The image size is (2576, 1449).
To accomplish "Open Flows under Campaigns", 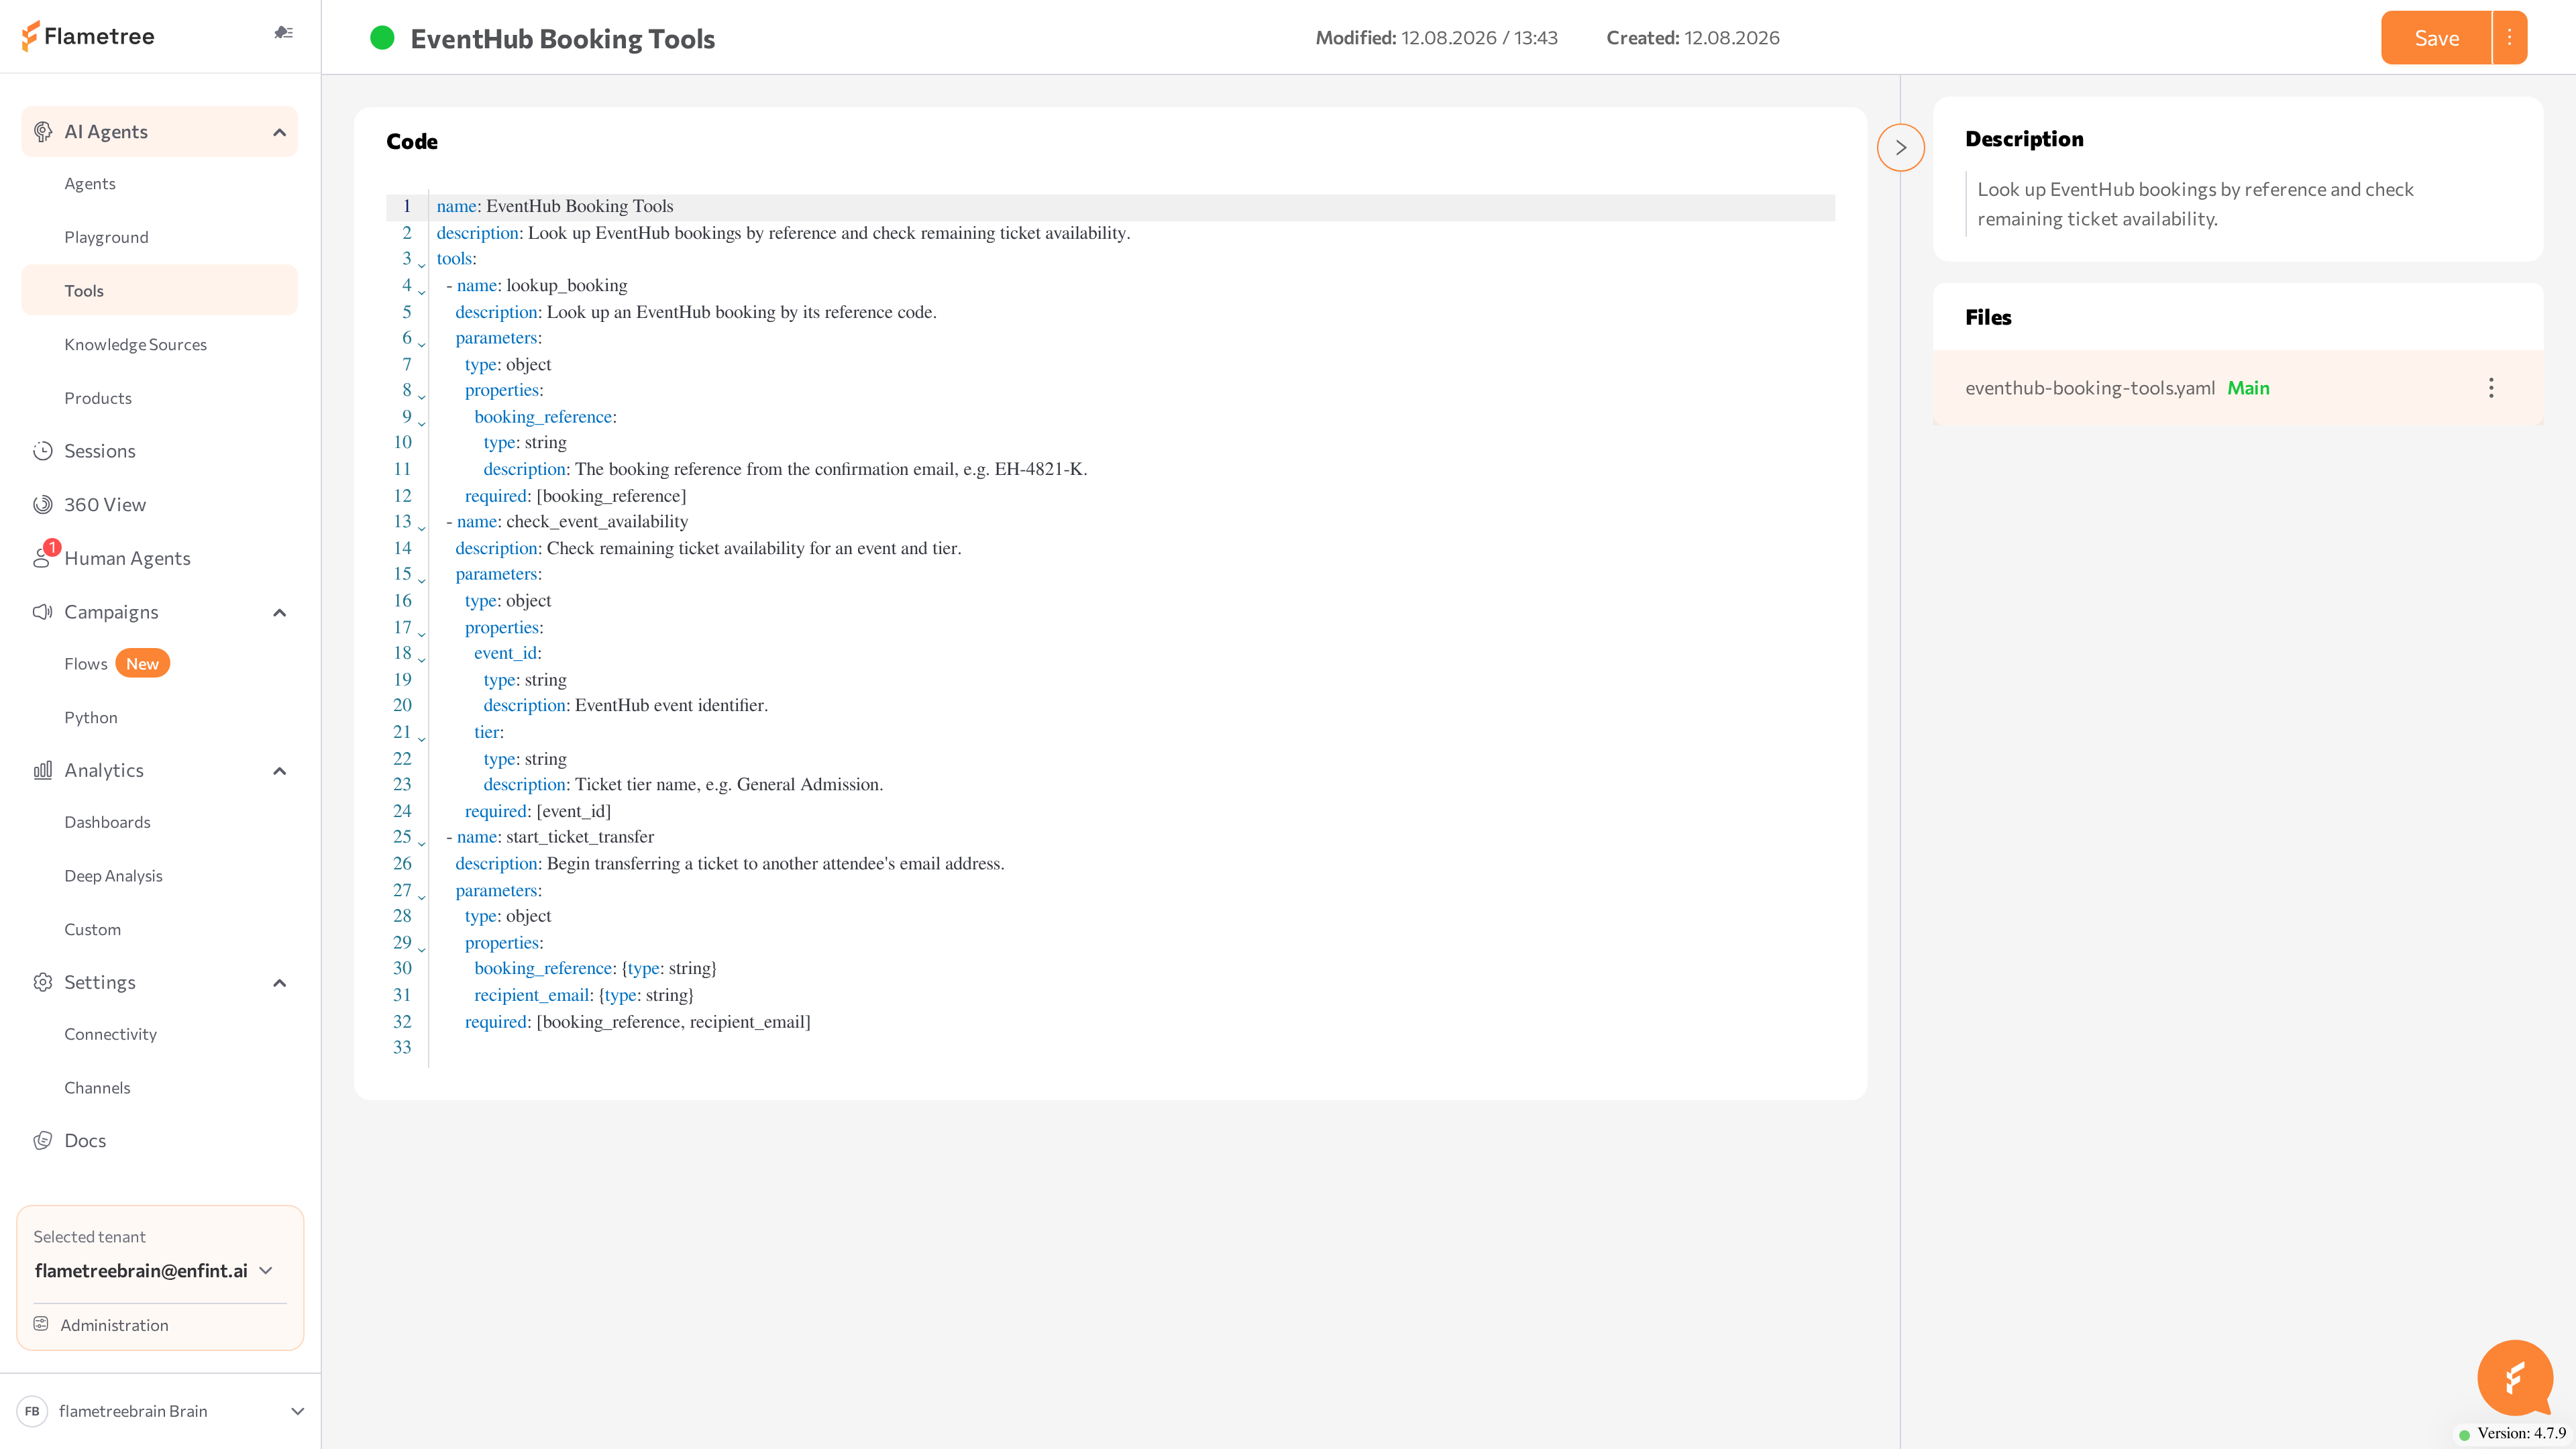I will click(x=85, y=664).
